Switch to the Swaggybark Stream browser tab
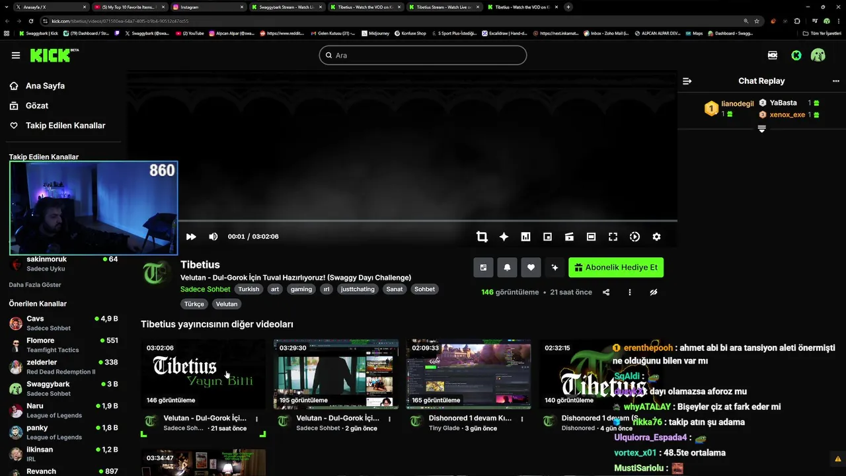This screenshot has height=476, width=846. pos(287,7)
